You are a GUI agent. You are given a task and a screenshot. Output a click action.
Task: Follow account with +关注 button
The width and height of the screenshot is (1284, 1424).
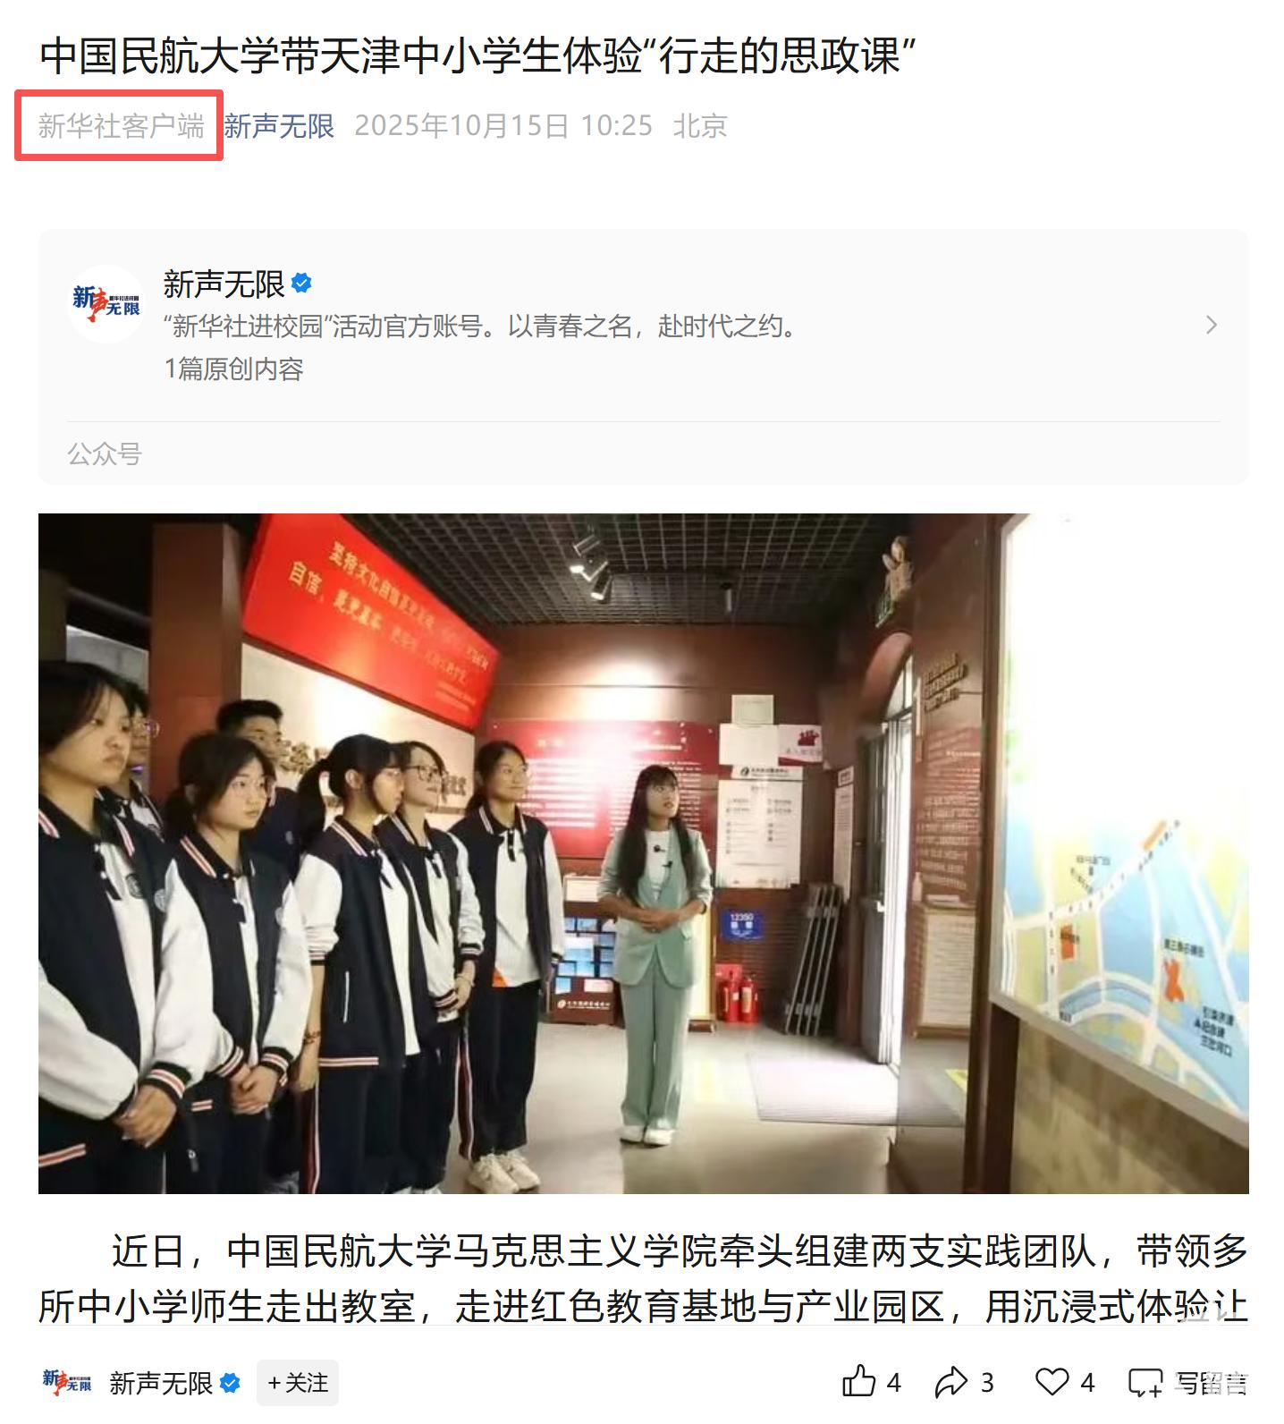tap(298, 1383)
